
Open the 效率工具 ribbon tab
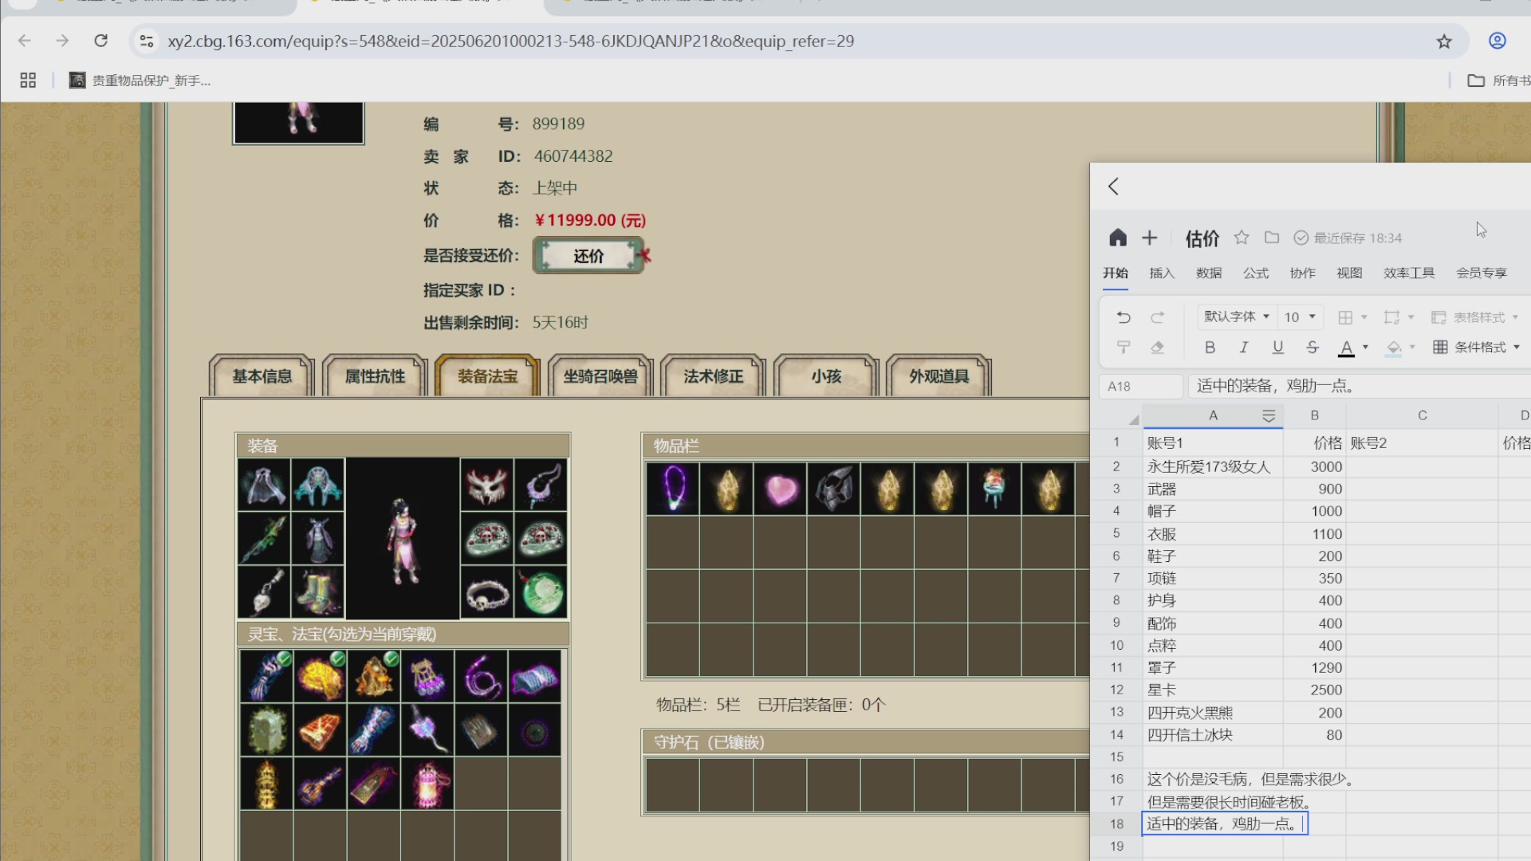coord(1409,273)
